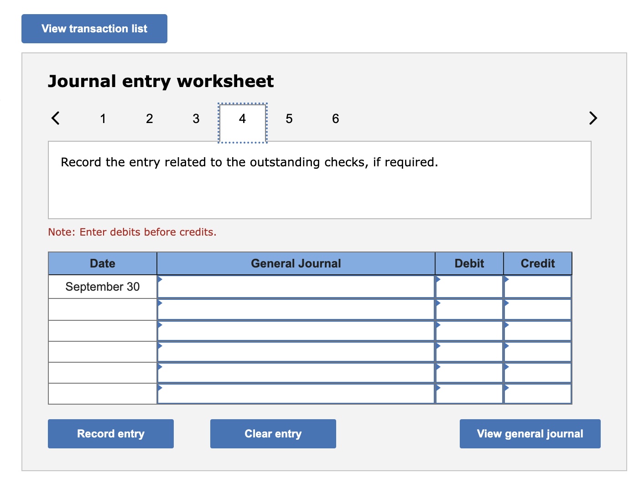Screen dimensions: 634x483
Task: Open the fourth row General Journal account cell
Action: 296,352
